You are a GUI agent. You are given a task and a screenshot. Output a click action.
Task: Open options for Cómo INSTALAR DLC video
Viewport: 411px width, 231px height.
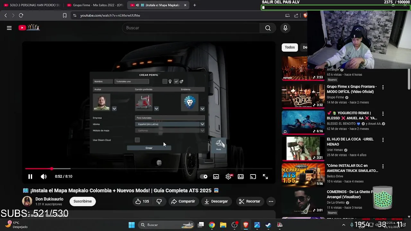[383, 166]
